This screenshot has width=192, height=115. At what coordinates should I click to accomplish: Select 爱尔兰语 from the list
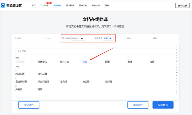tap(42, 74)
